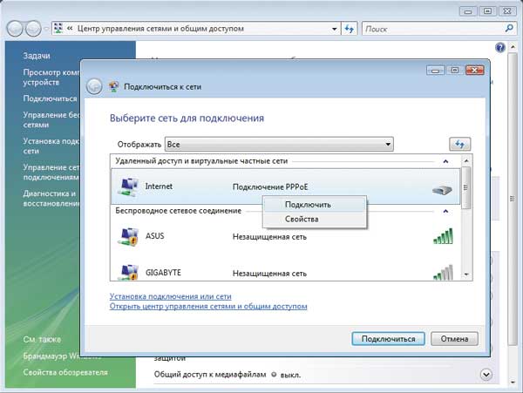Click the back arrow in the connect dialog
523x393 pixels.
pos(94,87)
